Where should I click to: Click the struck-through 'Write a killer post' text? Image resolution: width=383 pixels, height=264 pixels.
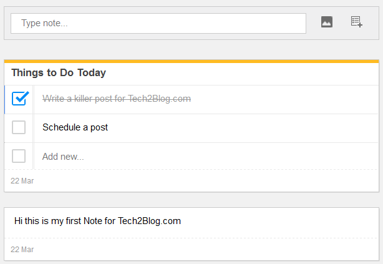click(x=117, y=99)
